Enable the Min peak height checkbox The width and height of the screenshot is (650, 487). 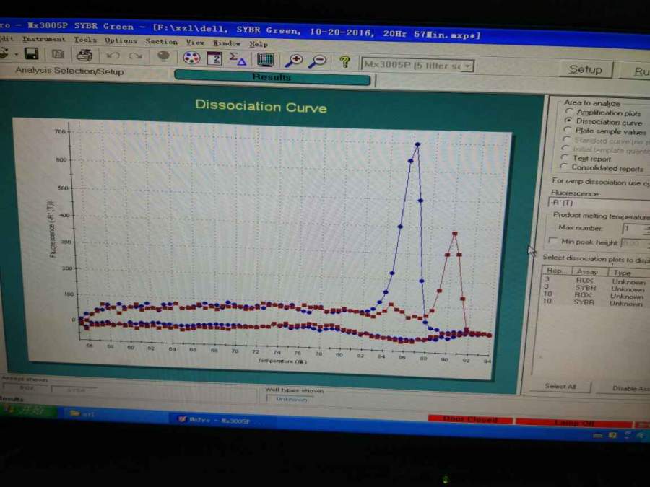coord(552,240)
